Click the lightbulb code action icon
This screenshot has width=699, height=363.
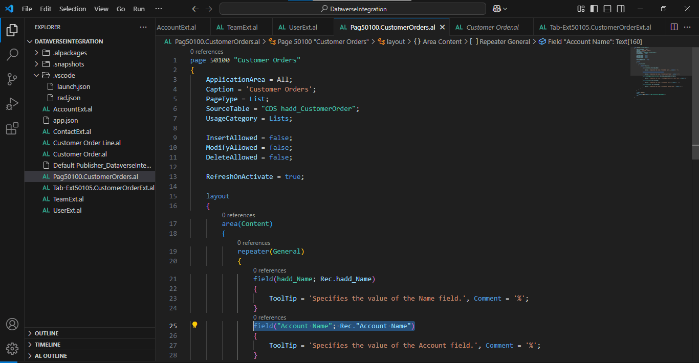pyautogui.click(x=194, y=325)
